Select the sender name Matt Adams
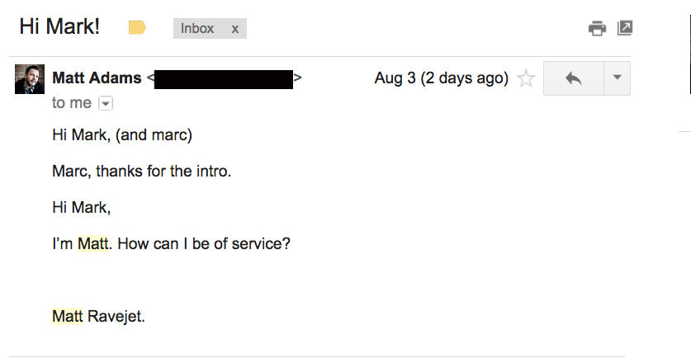 point(97,78)
